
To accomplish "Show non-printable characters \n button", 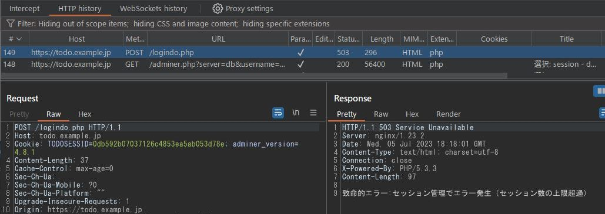I will coord(296,113).
